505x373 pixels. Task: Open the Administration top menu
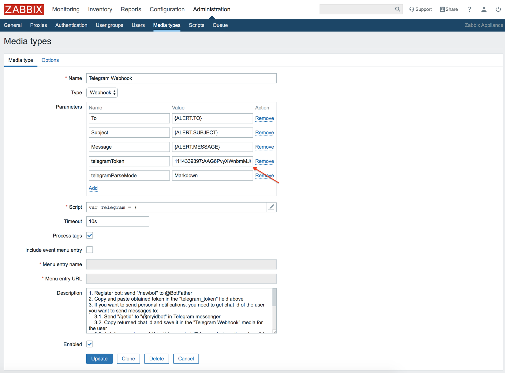(x=211, y=9)
